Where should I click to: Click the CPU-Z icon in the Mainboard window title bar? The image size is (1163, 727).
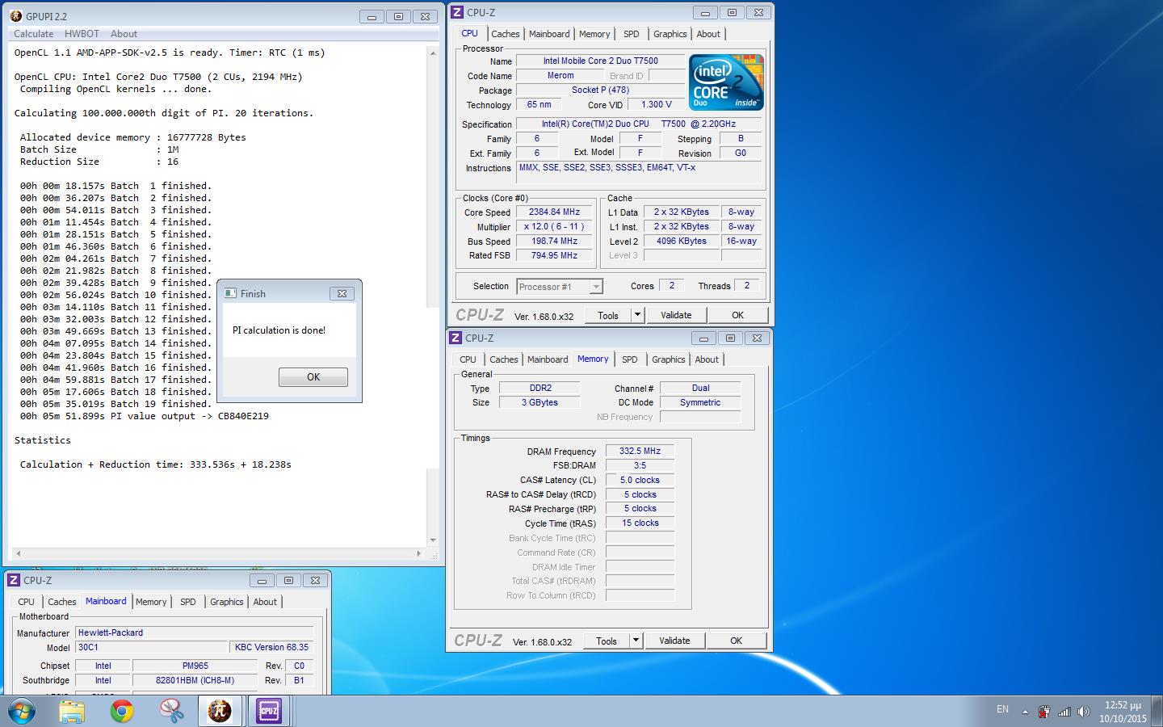[14, 580]
